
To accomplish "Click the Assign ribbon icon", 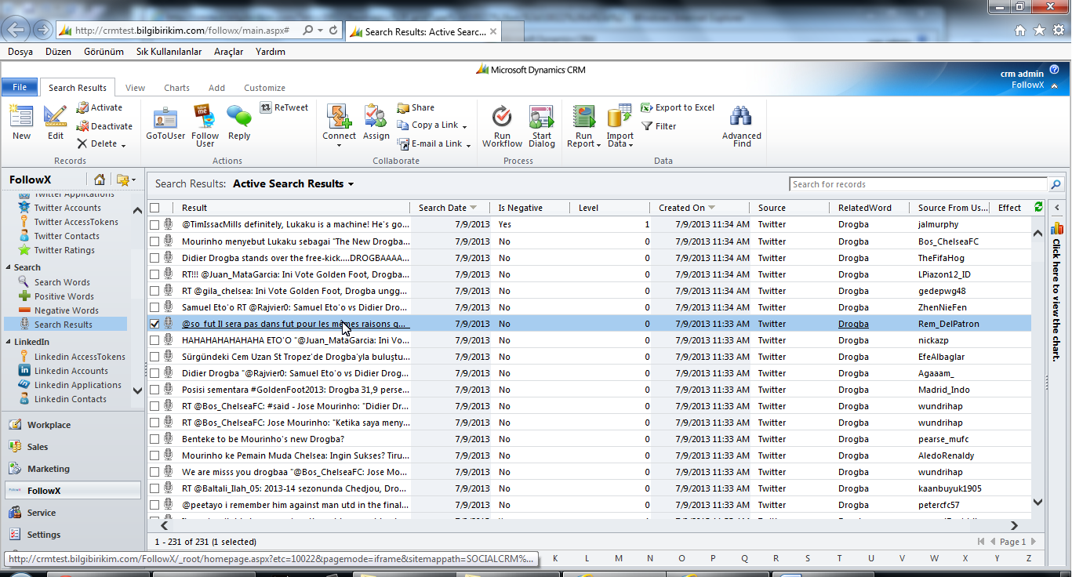I will (x=376, y=116).
